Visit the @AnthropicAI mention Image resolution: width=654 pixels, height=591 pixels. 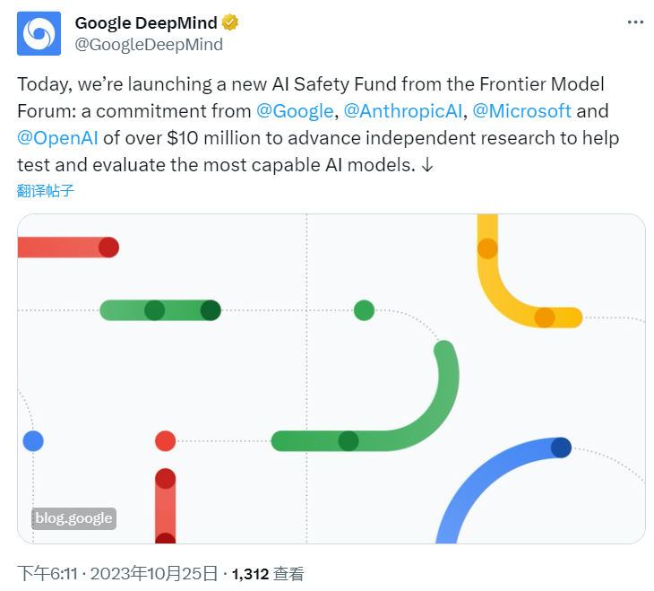coord(403,111)
